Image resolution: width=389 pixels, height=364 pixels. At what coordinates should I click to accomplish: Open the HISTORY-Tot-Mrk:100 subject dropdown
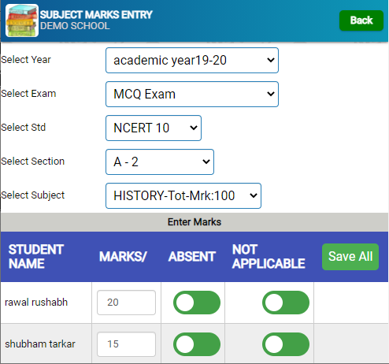[x=183, y=196]
